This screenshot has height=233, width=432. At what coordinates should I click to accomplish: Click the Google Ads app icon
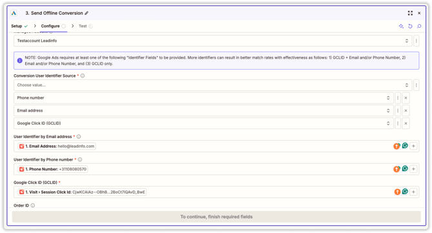(x=14, y=13)
